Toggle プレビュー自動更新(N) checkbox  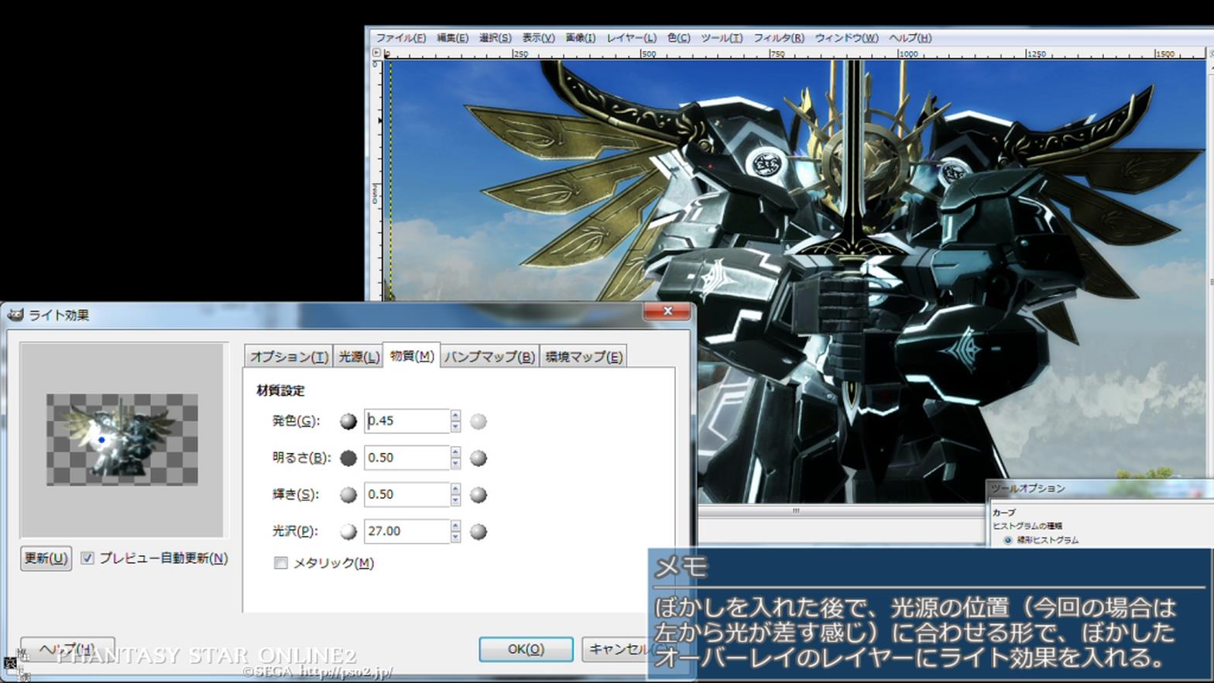[87, 558]
